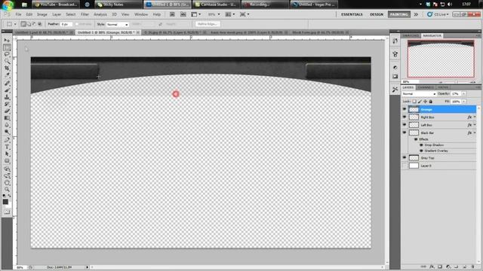This screenshot has height=271, width=483.
Task: Select the 3D Rotate tool
Action: point(7,169)
